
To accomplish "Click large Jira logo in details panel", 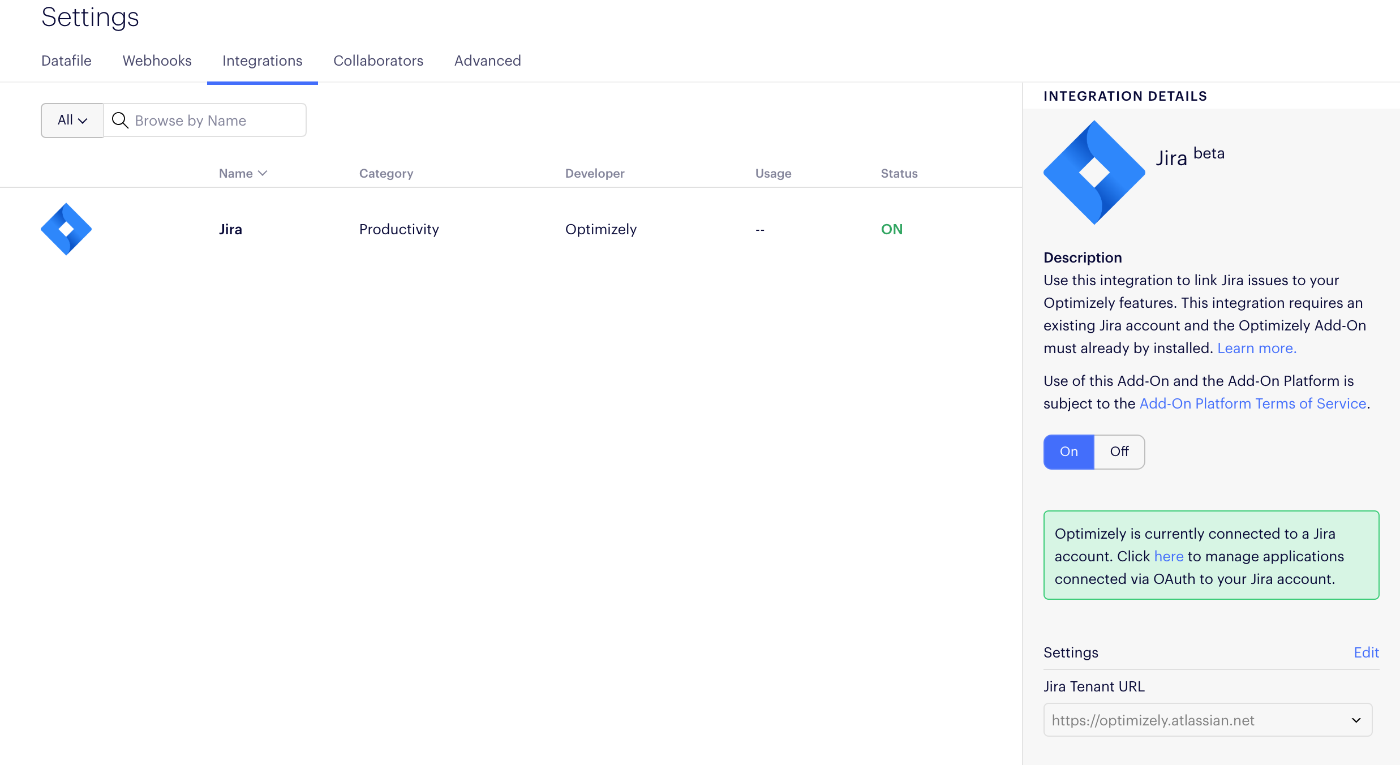I will point(1094,173).
